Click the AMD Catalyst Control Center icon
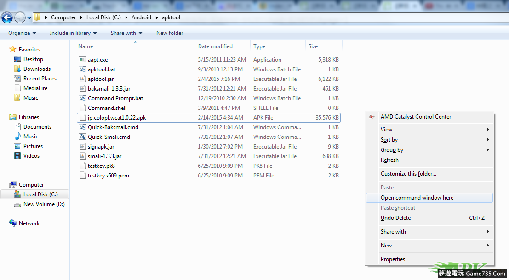This screenshot has height=280, width=509. click(372, 117)
